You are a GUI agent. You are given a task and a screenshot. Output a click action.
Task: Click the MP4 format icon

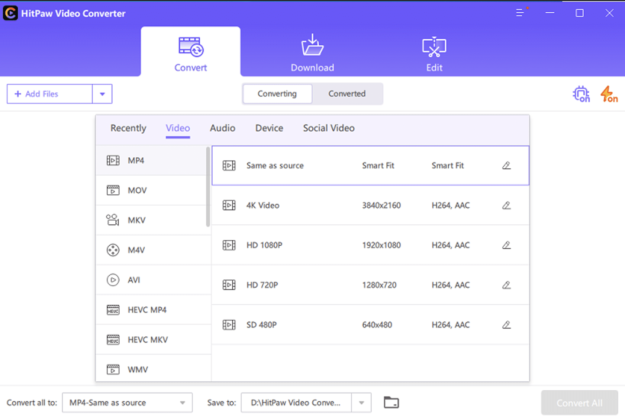pos(113,160)
